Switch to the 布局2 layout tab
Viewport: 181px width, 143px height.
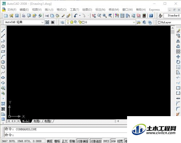tap(48, 121)
